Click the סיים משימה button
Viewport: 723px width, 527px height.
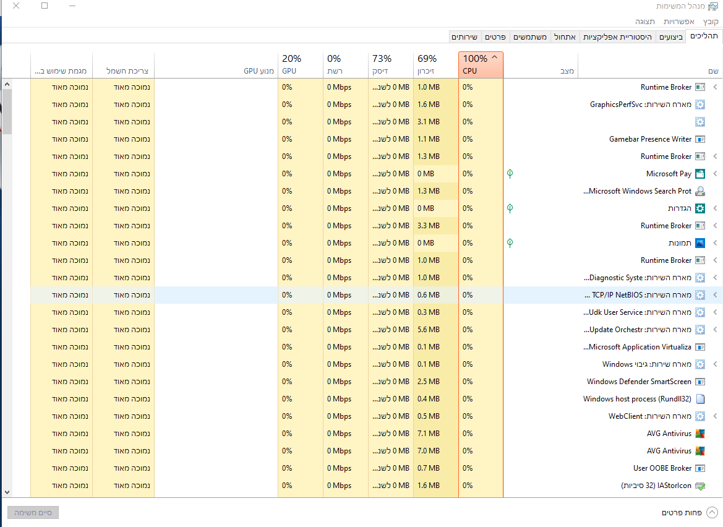(33, 513)
